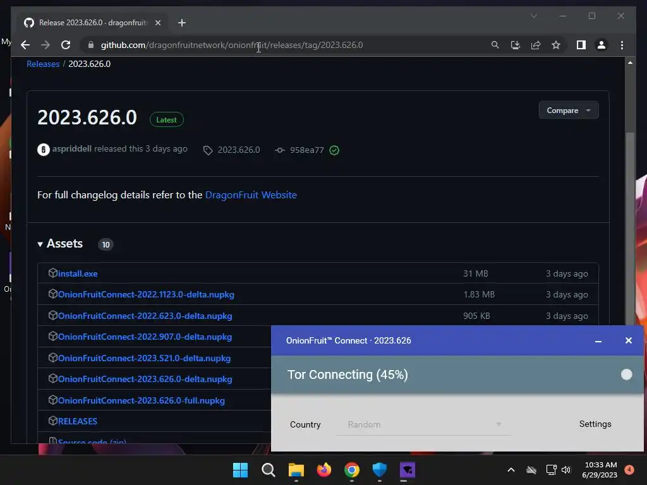The image size is (647, 485).
Task: Launch Firefox from the taskbar
Action: (x=324, y=470)
